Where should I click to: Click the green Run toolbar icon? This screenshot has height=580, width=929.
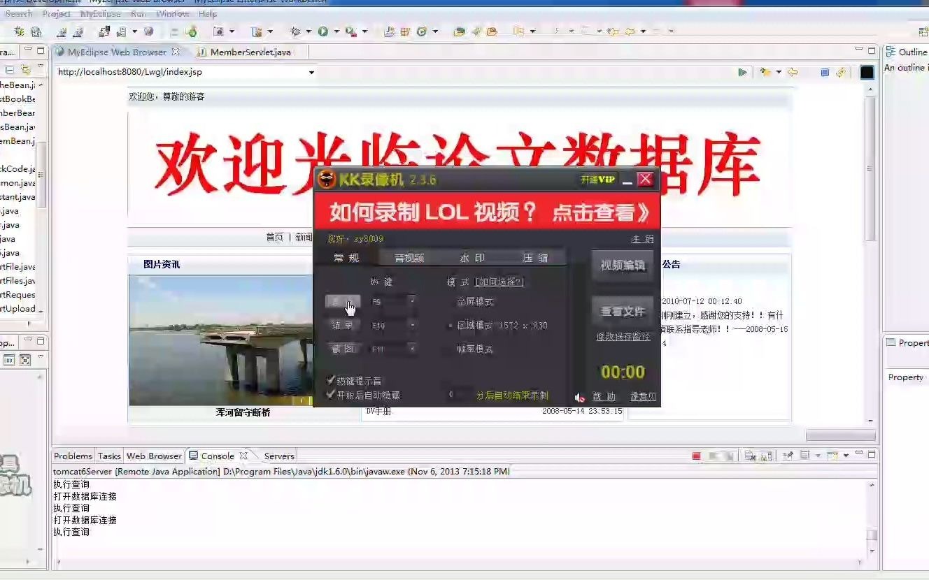[x=323, y=31]
